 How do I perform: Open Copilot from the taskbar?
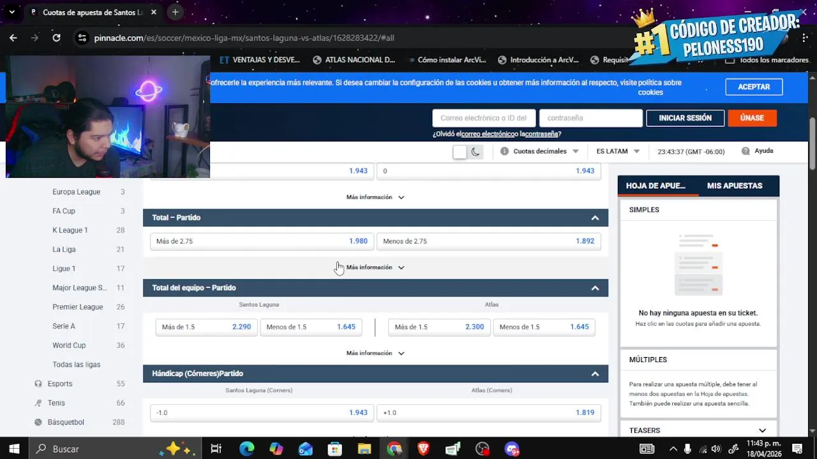(x=276, y=449)
